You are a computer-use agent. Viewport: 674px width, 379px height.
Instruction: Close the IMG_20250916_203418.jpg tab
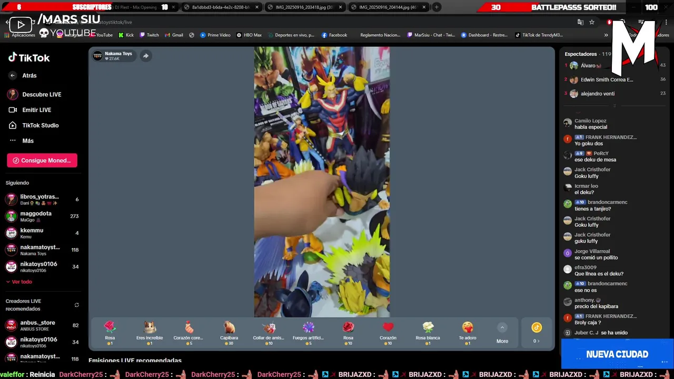pos(340,7)
